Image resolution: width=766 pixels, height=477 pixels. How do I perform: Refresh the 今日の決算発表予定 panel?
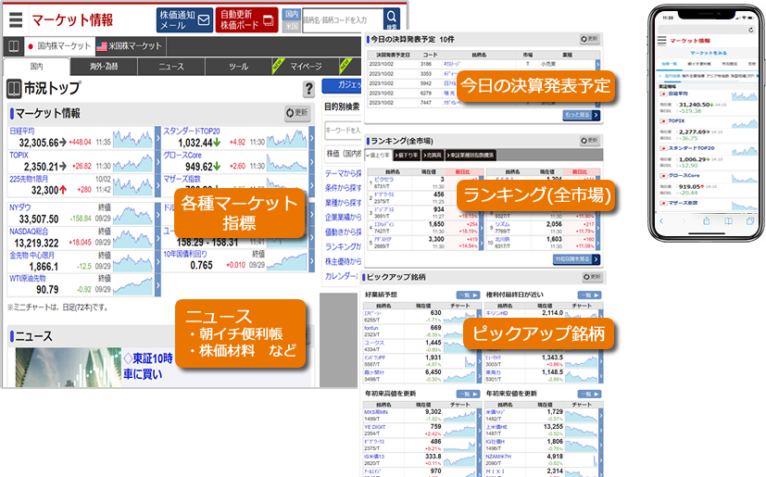point(588,39)
